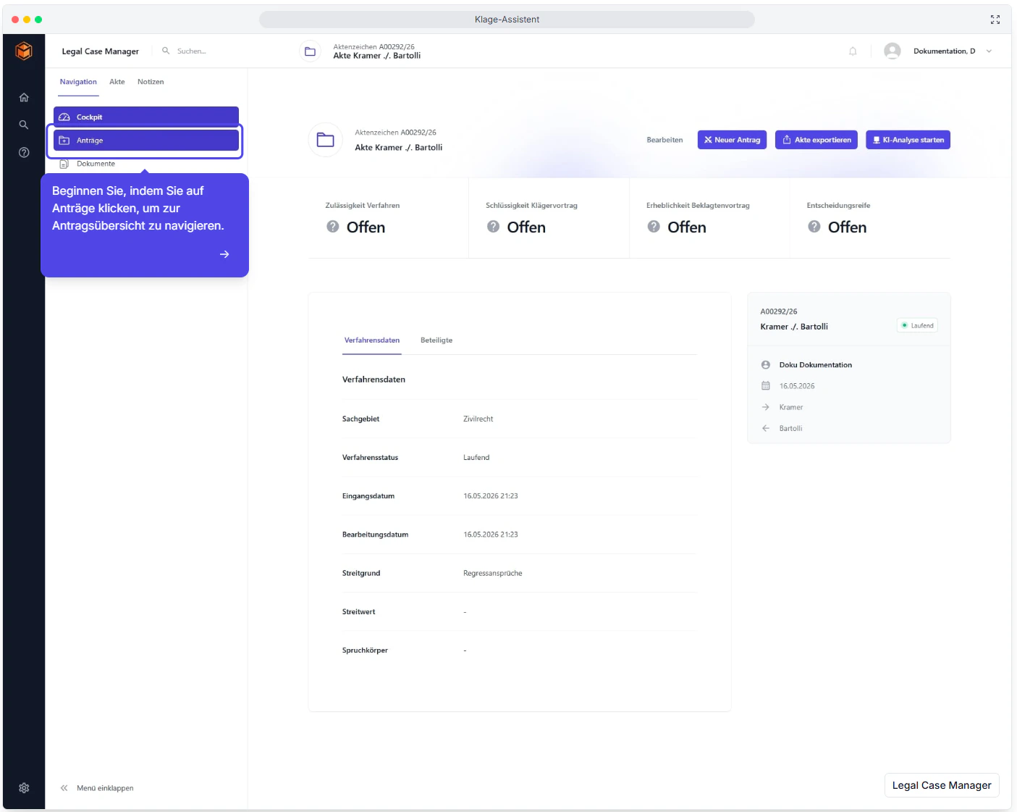The image size is (1017, 812).
Task: Open the user dropdown chevron next to Dokumentation
Action: pyautogui.click(x=989, y=51)
